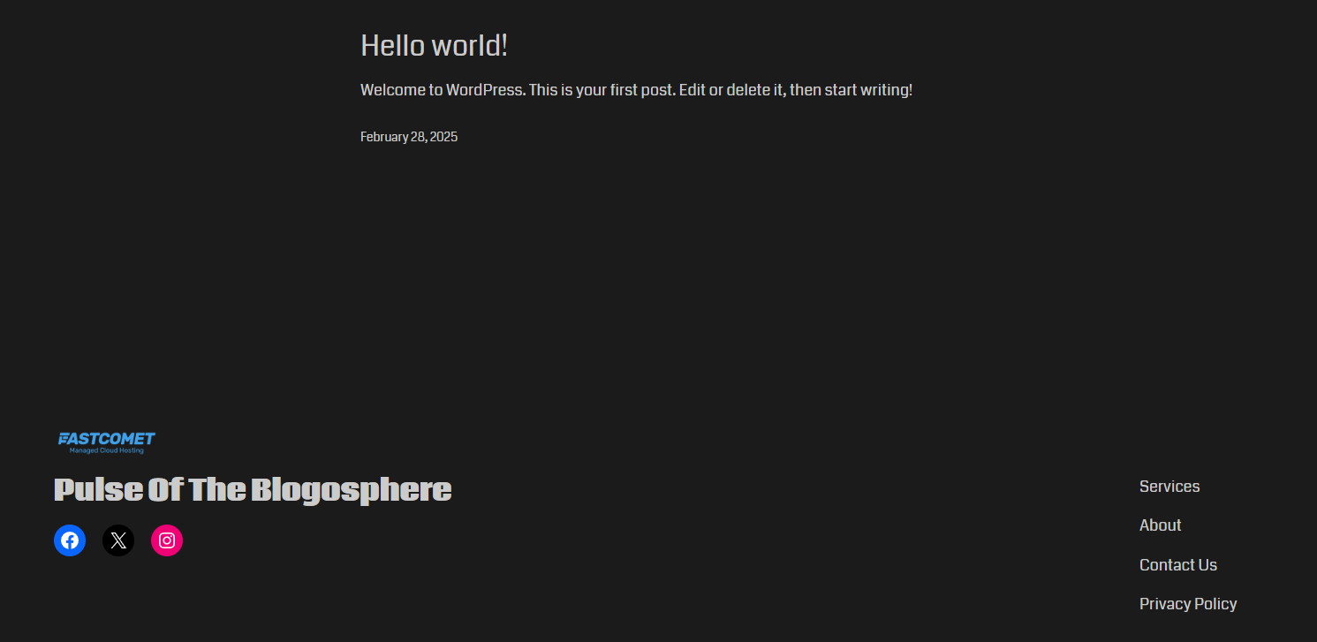Click the X (Twitter) social icon
This screenshot has height=642, width=1317.
pos(118,540)
